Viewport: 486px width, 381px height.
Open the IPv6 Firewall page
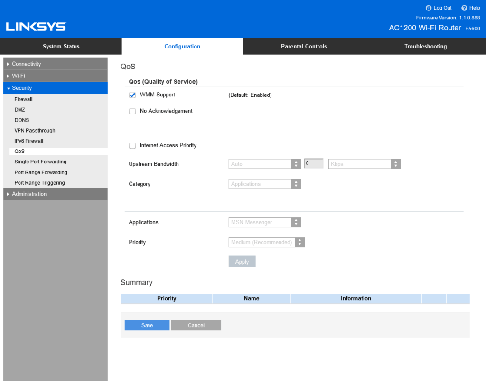(x=29, y=141)
